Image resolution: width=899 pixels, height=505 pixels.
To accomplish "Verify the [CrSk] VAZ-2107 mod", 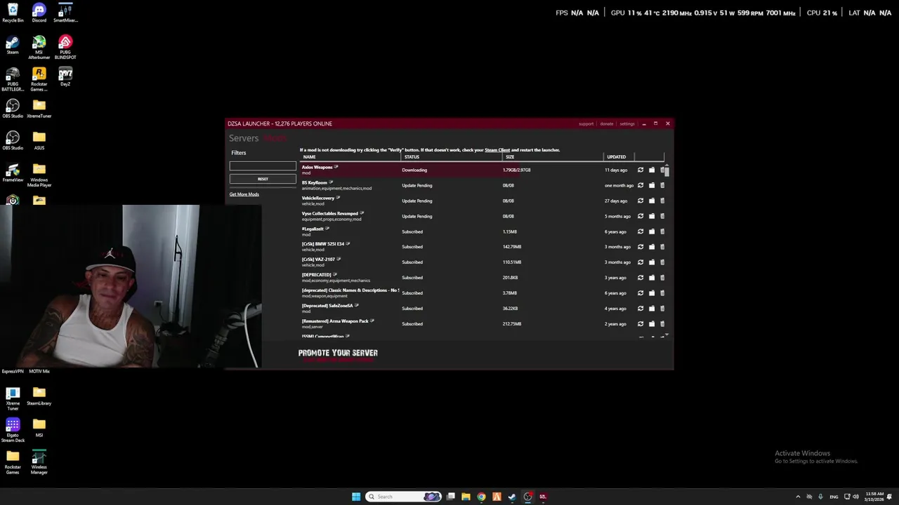I will tap(640, 262).
